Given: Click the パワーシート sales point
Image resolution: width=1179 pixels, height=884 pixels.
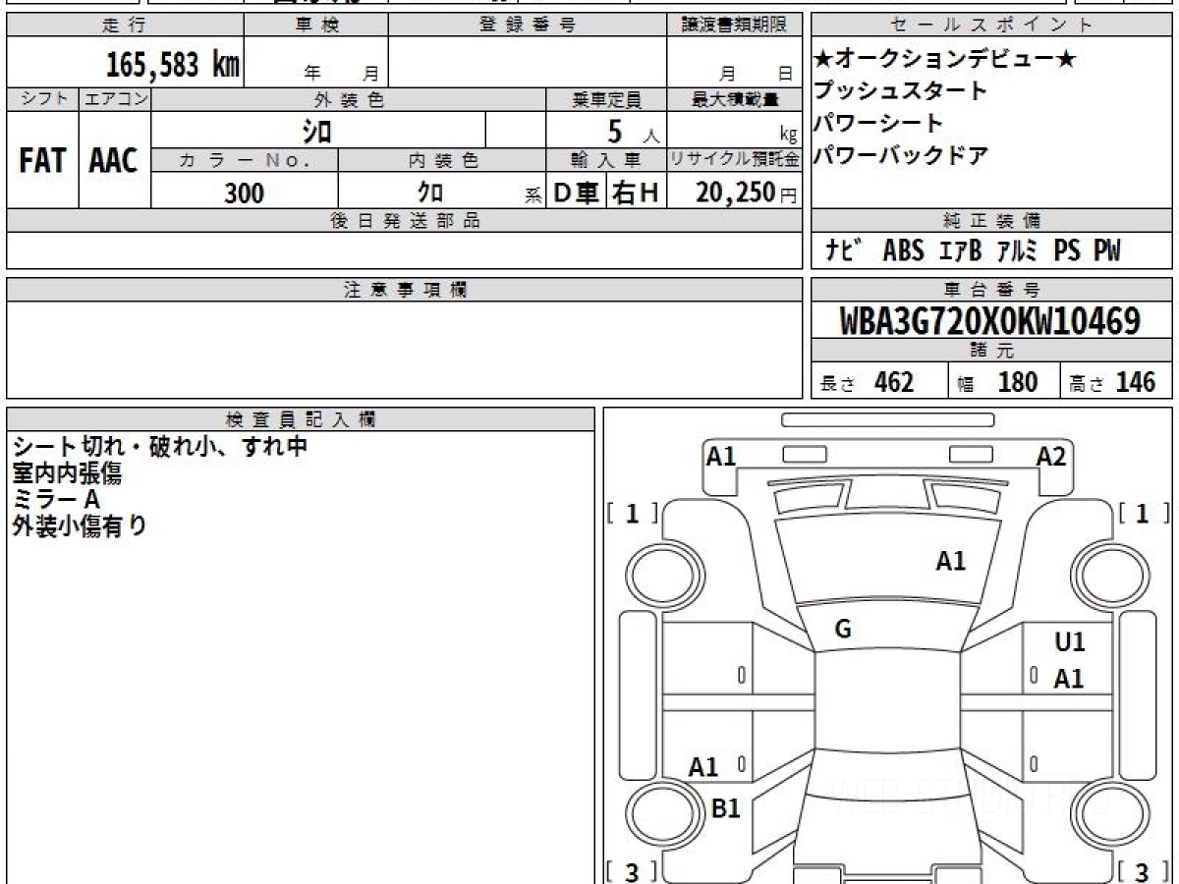Looking at the screenshot, I should click(x=878, y=123).
